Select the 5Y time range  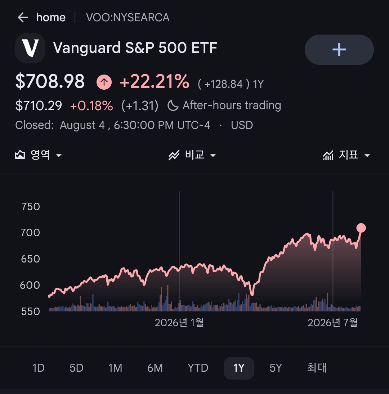pos(276,368)
